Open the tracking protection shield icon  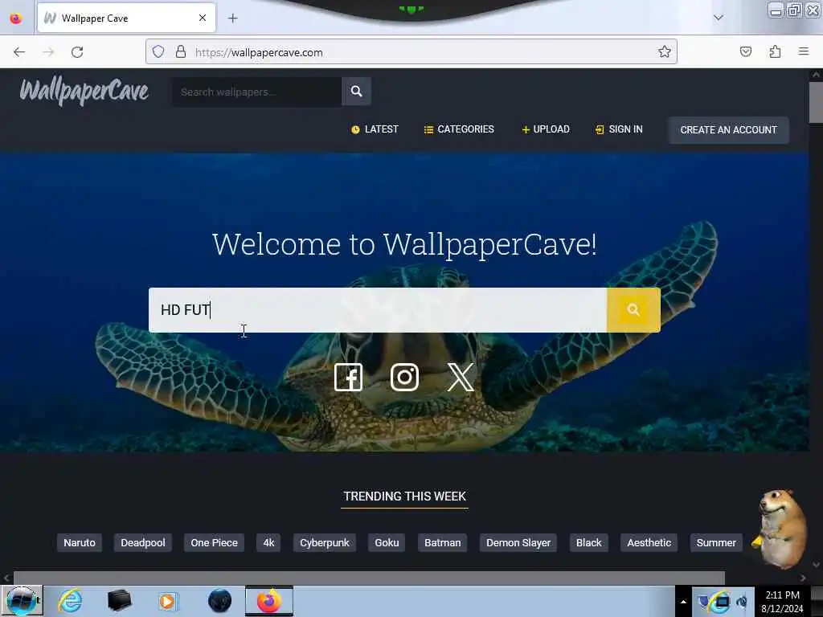(x=158, y=52)
